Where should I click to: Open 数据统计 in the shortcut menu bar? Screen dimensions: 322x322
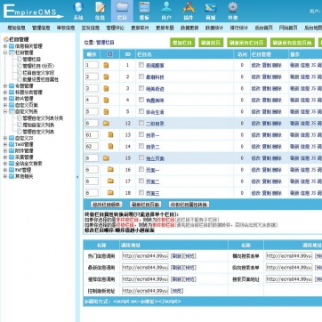tap(214, 28)
